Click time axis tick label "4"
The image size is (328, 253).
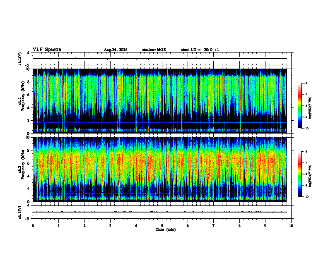coord(136,226)
